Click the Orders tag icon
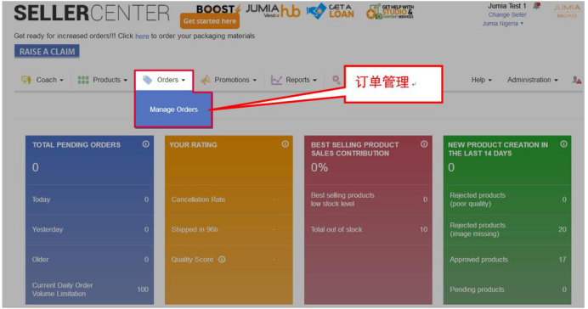Screen dimensions: 588x309 pos(147,80)
